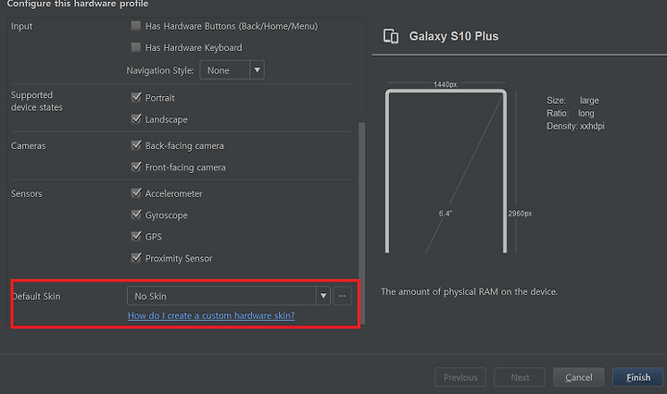Disable the Back-facing camera checkbox

[x=136, y=145]
